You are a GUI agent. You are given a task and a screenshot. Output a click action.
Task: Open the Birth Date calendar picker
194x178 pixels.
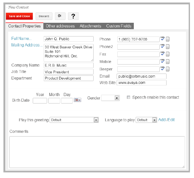(x=77, y=100)
